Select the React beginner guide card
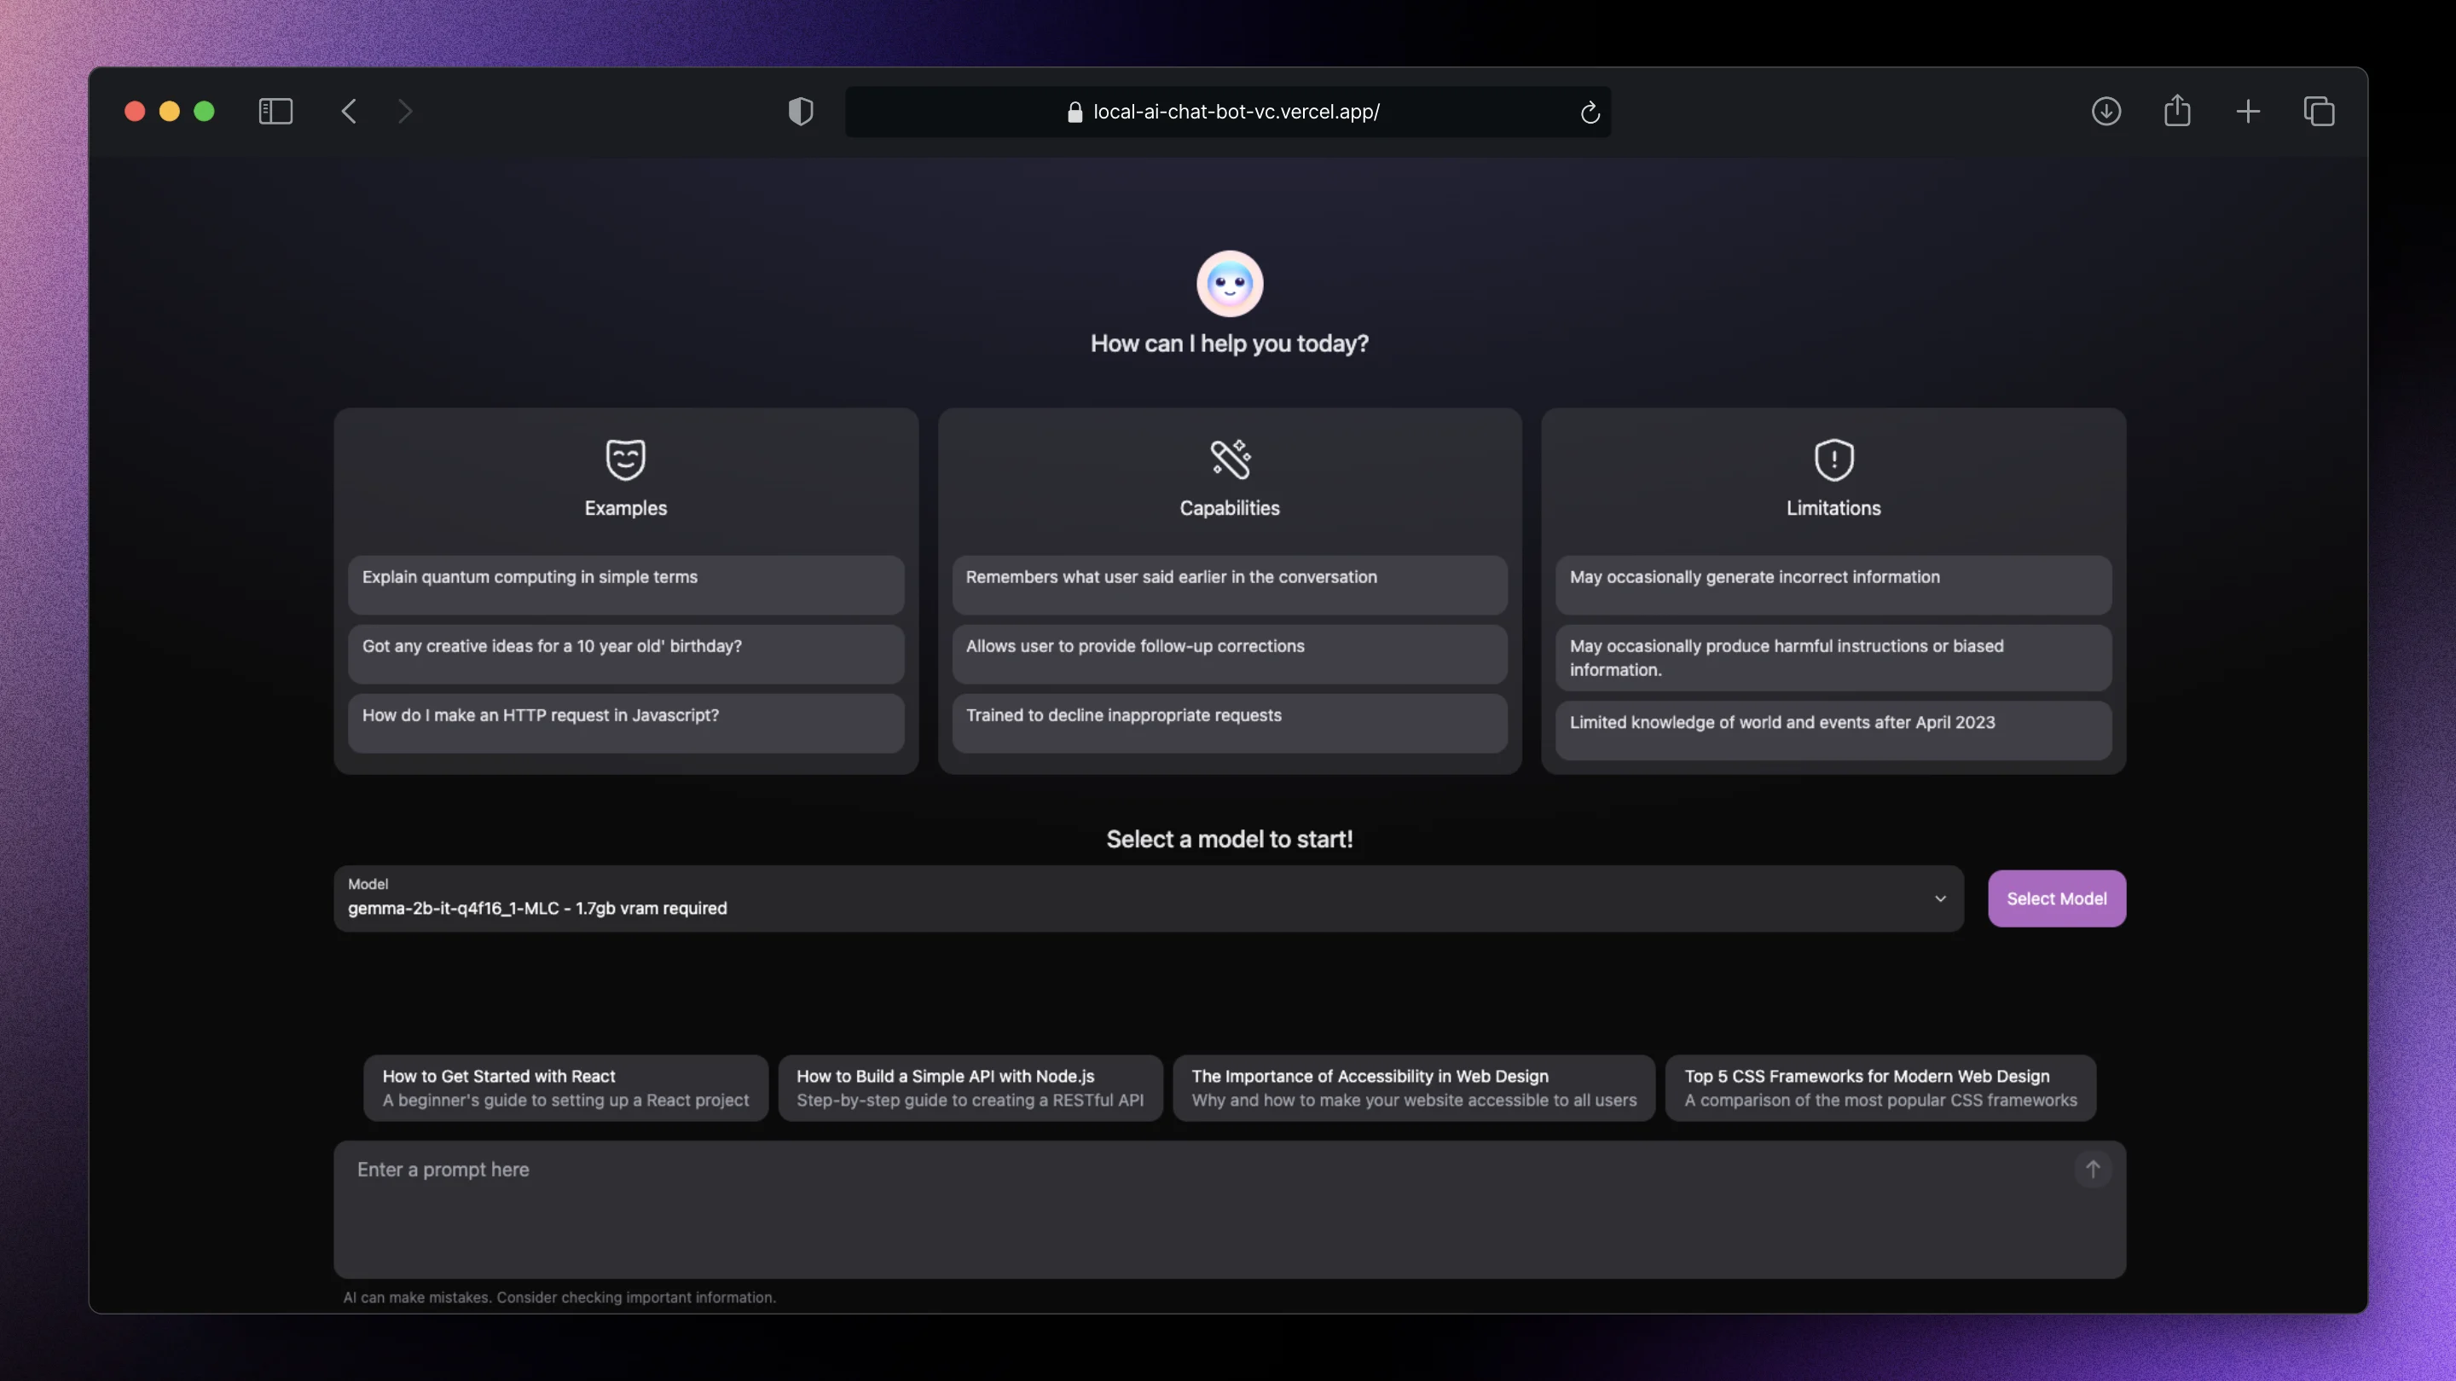The height and width of the screenshot is (1381, 2456). (564, 1088)
